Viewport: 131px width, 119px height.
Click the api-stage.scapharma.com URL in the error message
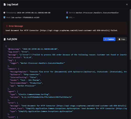[x=75, y=30]
